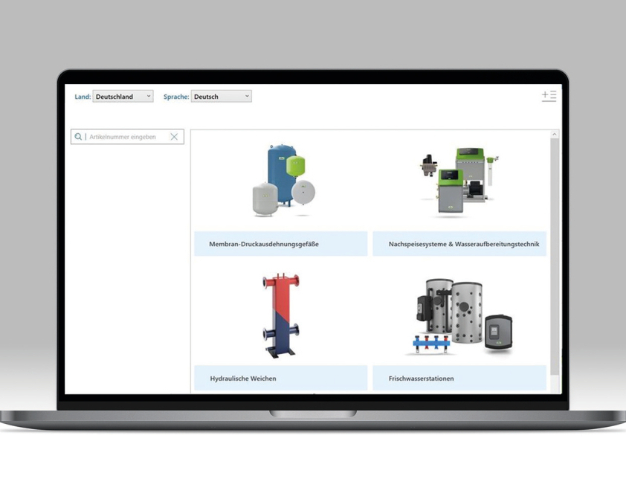Open the Nachspeisesysteme product image
This screenshot has width=626, height=502.
coord(459,181)
